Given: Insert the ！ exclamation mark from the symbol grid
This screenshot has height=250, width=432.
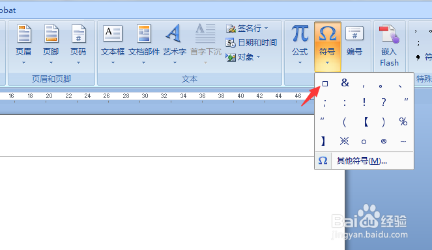Looking at the screenshot, I should [x=364, y=103].
